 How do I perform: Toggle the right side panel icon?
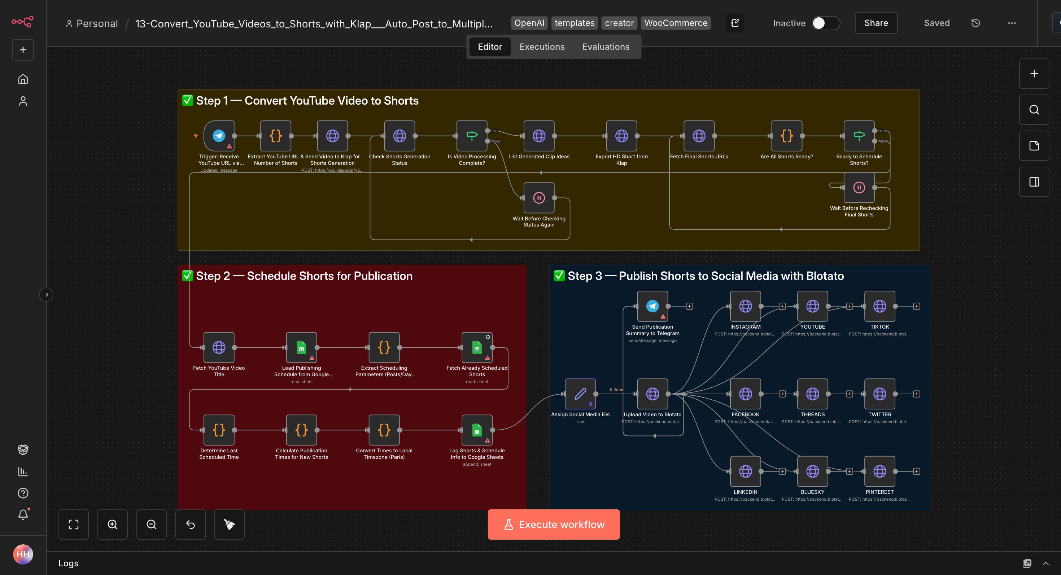1034,182
